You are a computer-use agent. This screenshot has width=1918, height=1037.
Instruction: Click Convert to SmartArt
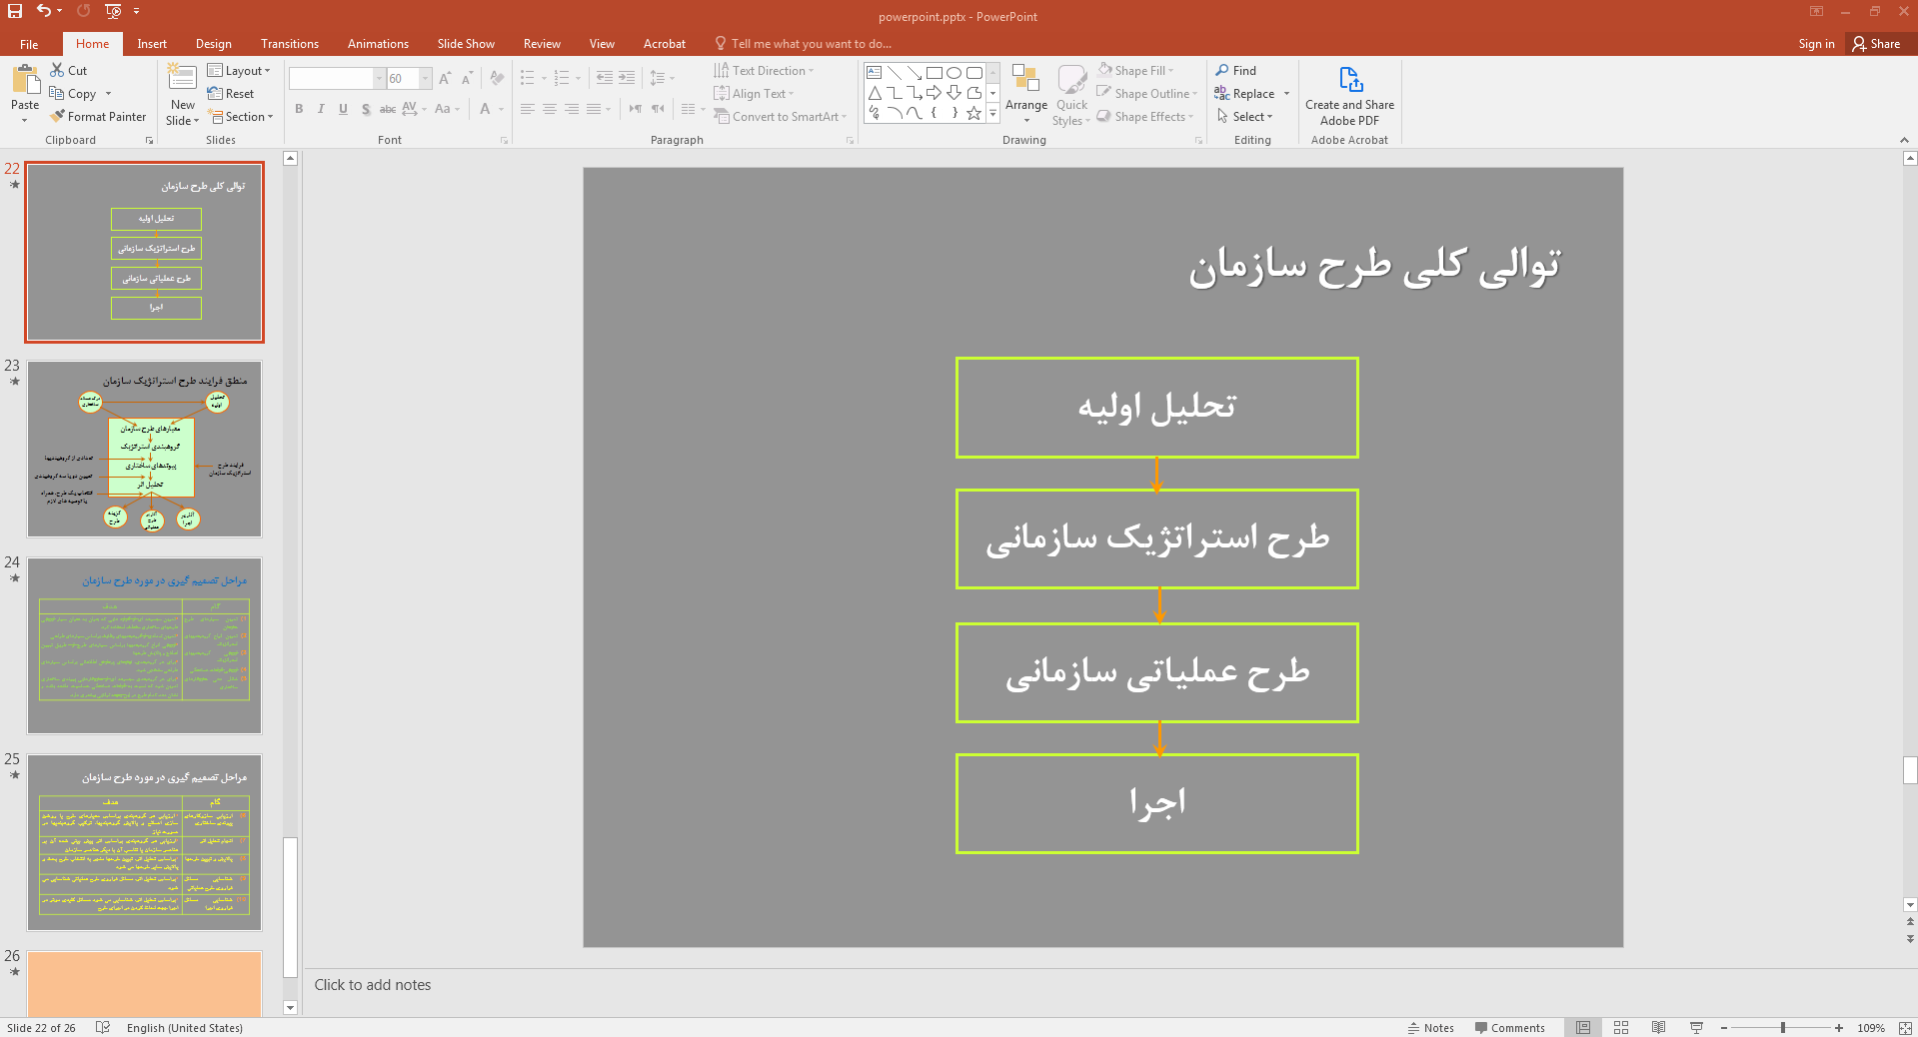point(780,116)
